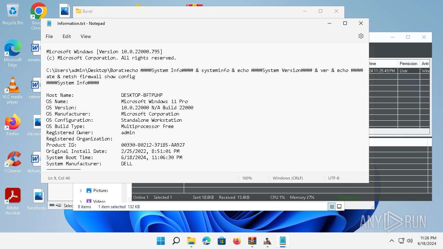This screenshot has height=249, width=443.
Task: Click Sent 10.8KB status in Borat window
Action: click(x=203, y=197)
